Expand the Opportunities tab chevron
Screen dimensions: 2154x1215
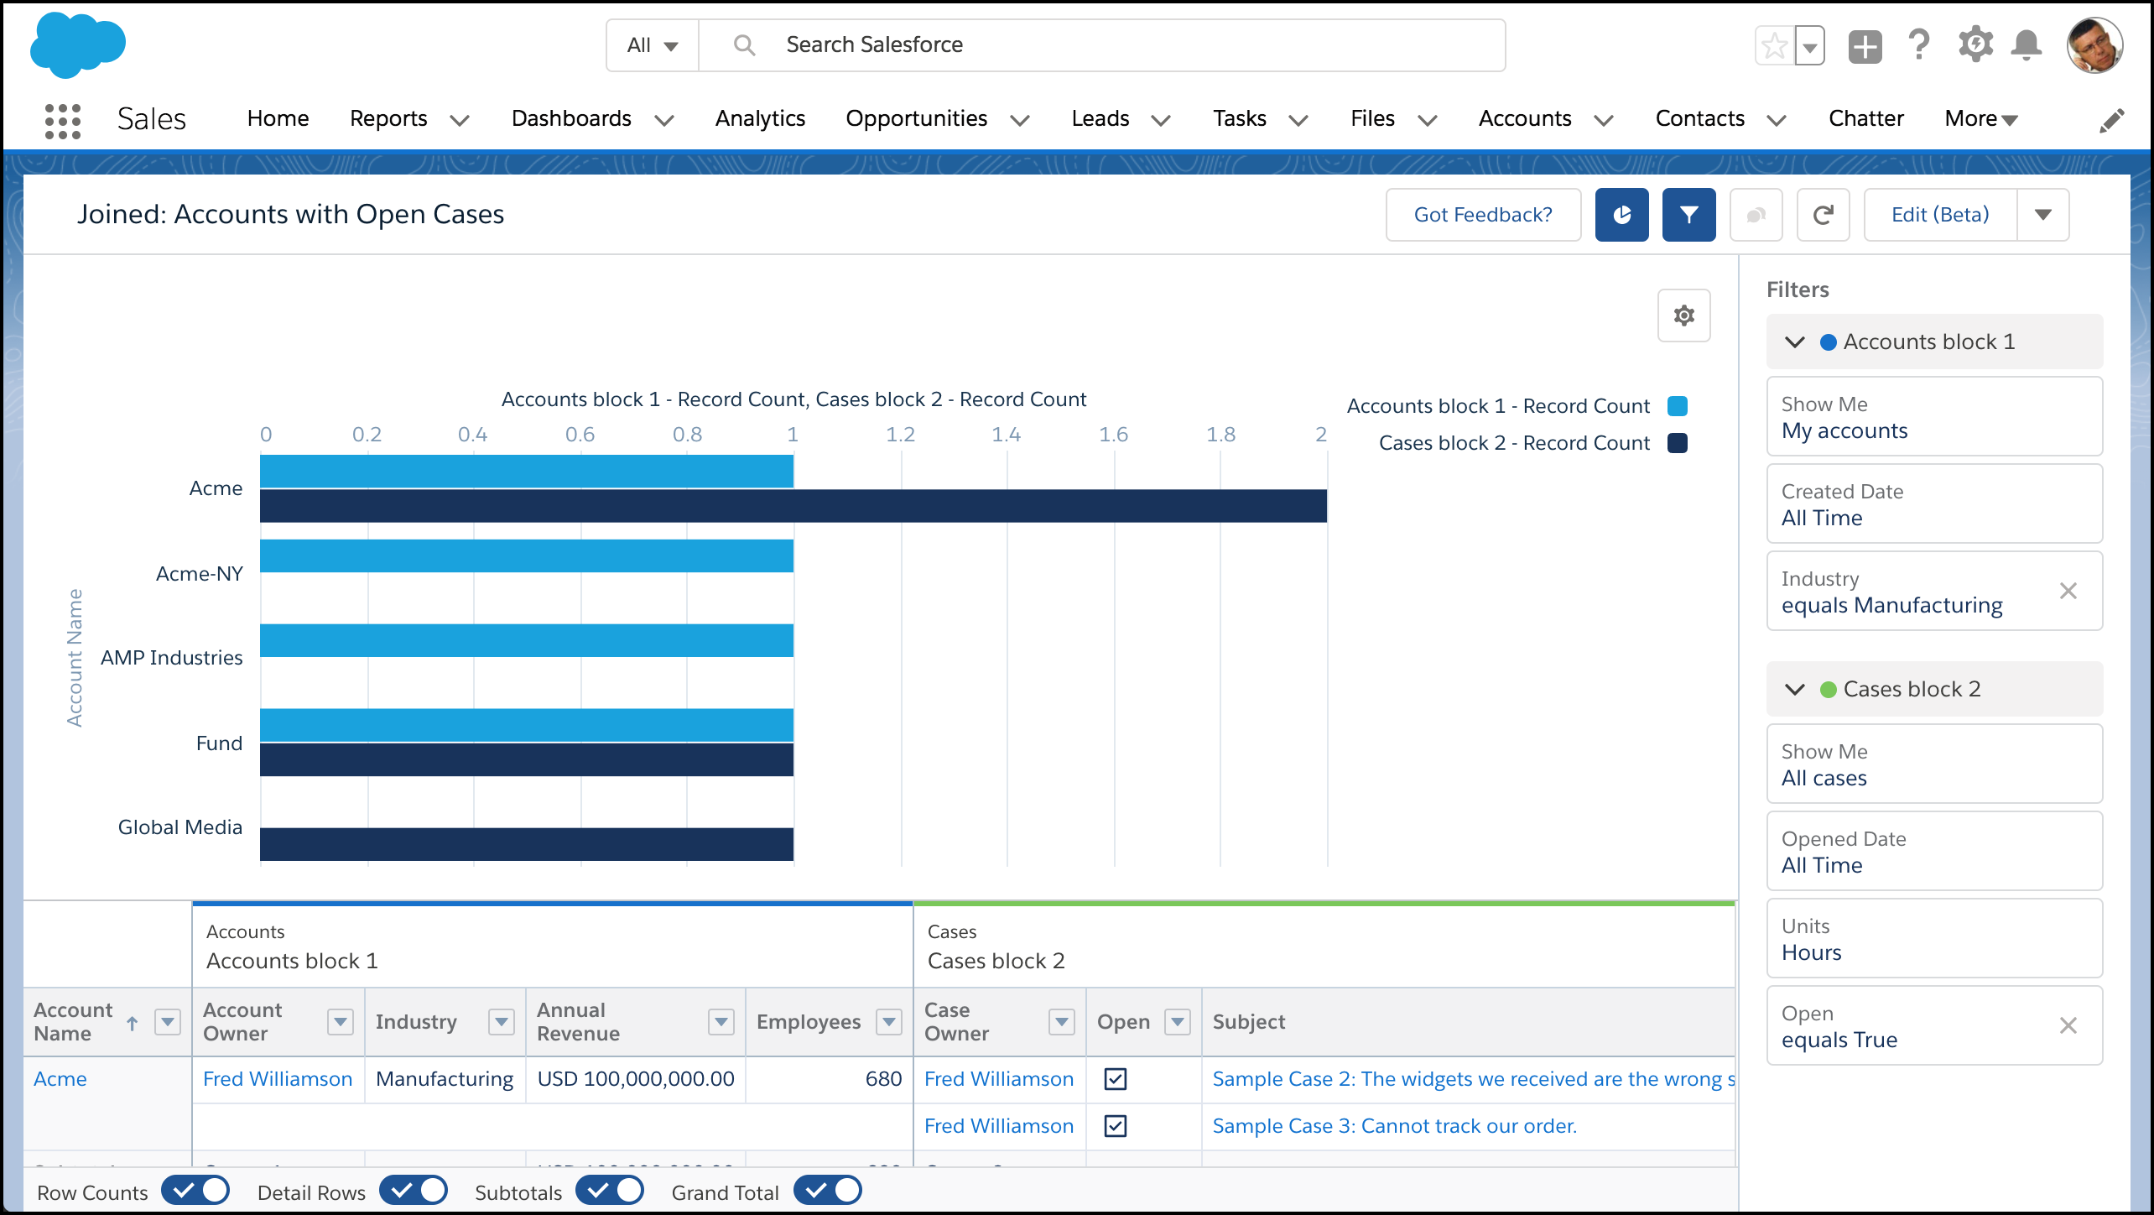click(x=1019, y=121)
